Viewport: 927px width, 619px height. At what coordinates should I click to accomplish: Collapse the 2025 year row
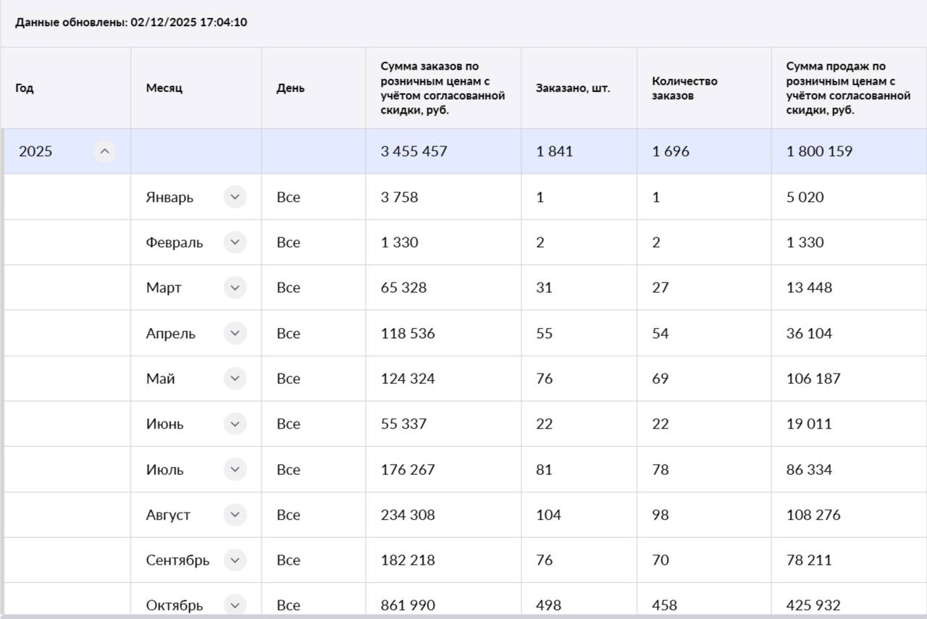point(105,151)
